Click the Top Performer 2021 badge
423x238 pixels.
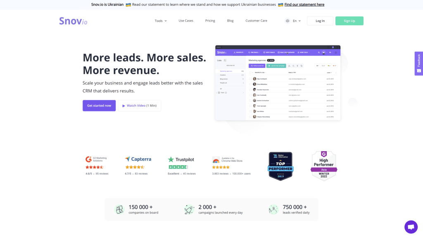click(x=280, y=166)
